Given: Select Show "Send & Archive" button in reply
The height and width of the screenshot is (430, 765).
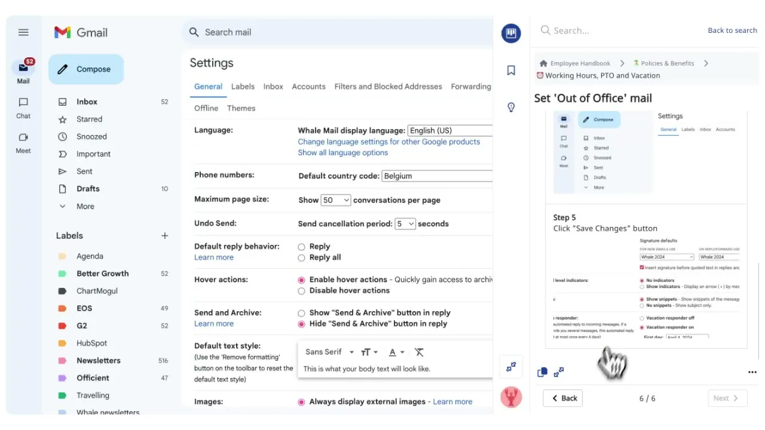Looking at the screenshot, I should (301, 313).
